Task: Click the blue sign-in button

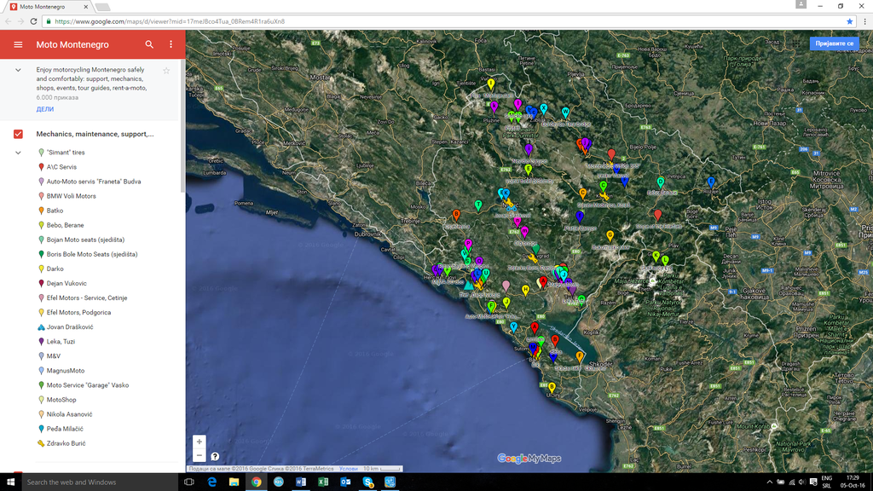Action: pyautogui.click(x=834, y=43)
